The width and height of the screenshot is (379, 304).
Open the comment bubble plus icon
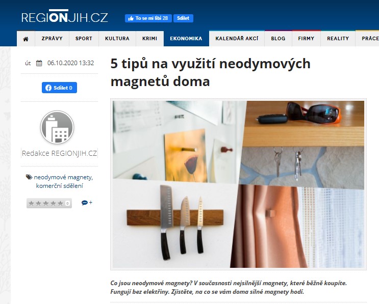coord(87,203)
